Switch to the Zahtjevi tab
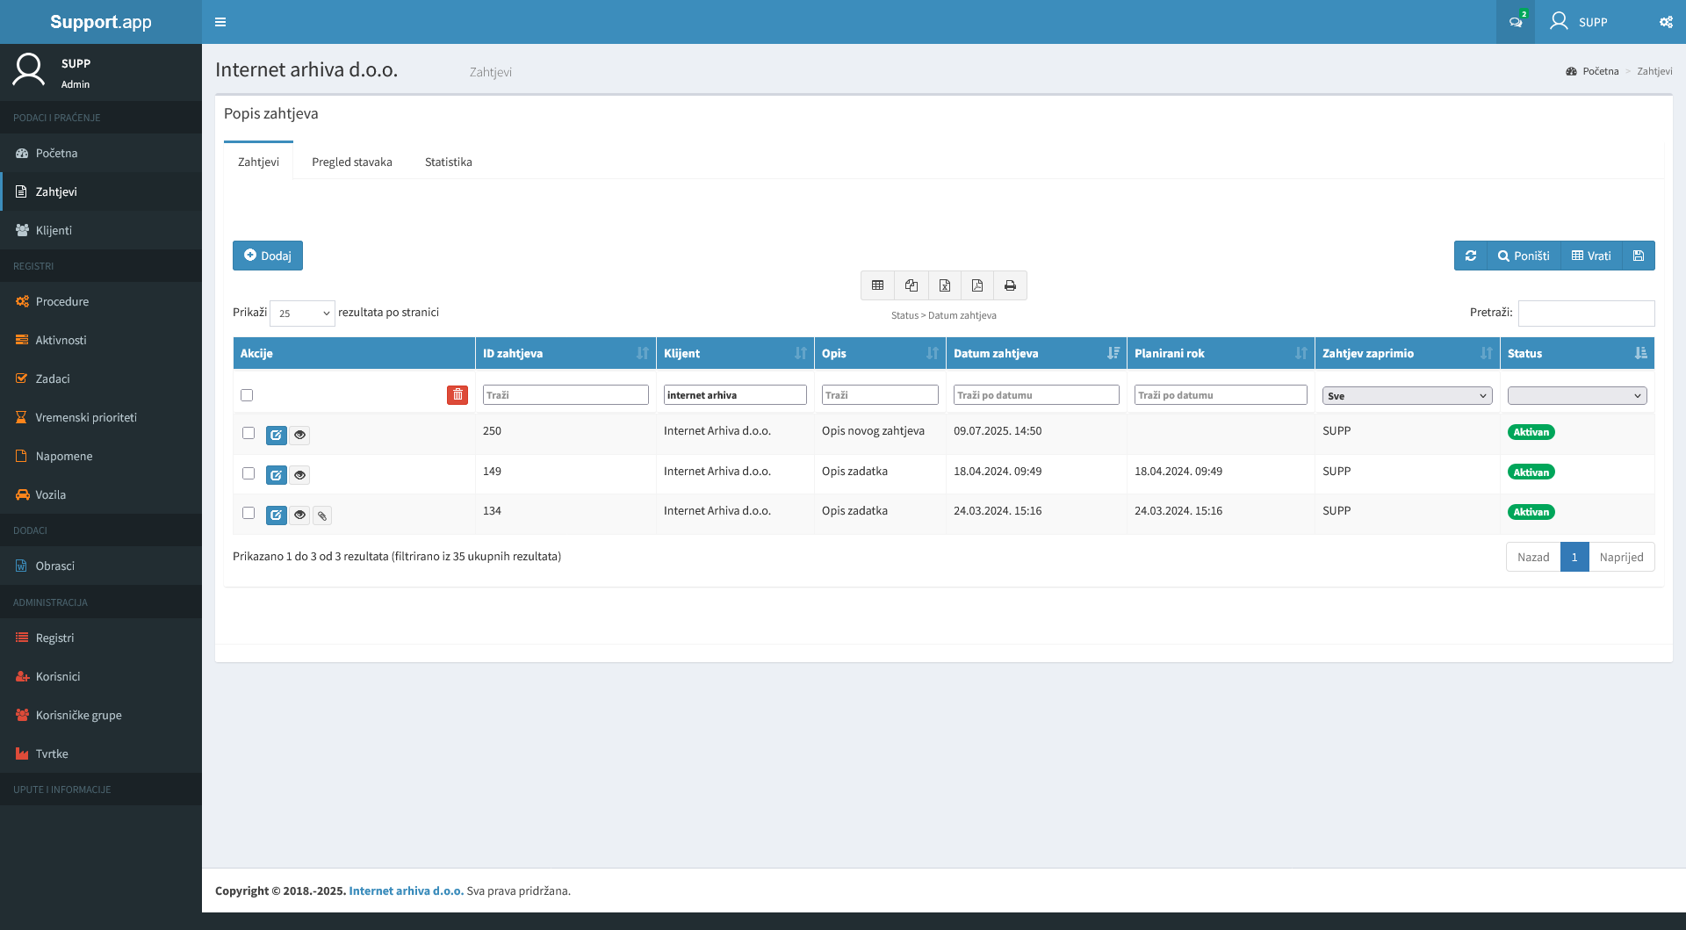This screenshot has height=930, width=1686. [258, 162]
